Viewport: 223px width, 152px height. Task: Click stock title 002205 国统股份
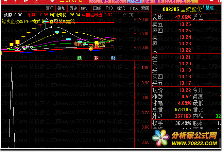[x=182, y=10]
